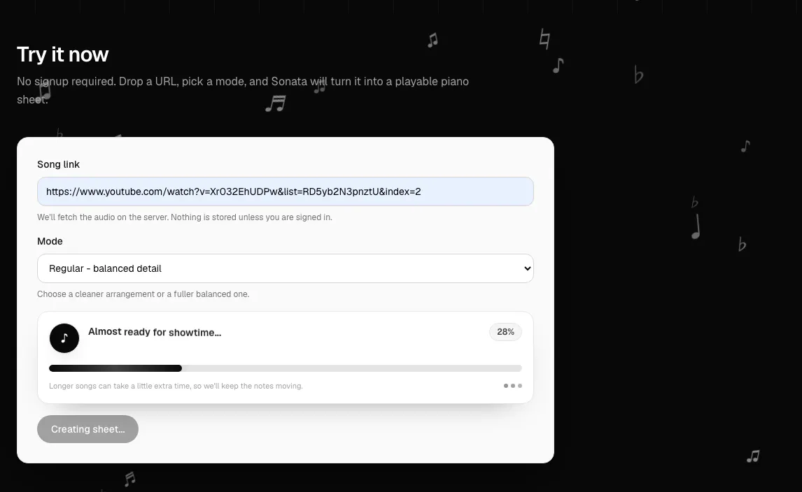Click the "Song link" label
The width and height of the screenshot is (802, 492).
[x=58, y=164]
